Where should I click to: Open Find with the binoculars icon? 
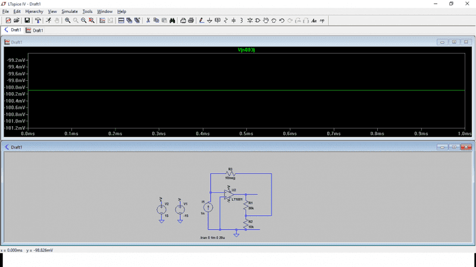[x=173, y=20]
